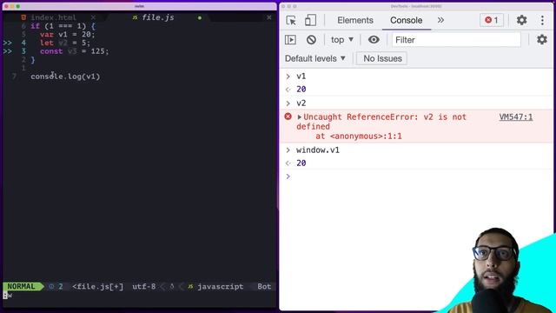Open the red error count badge

(x=492, y=20)
